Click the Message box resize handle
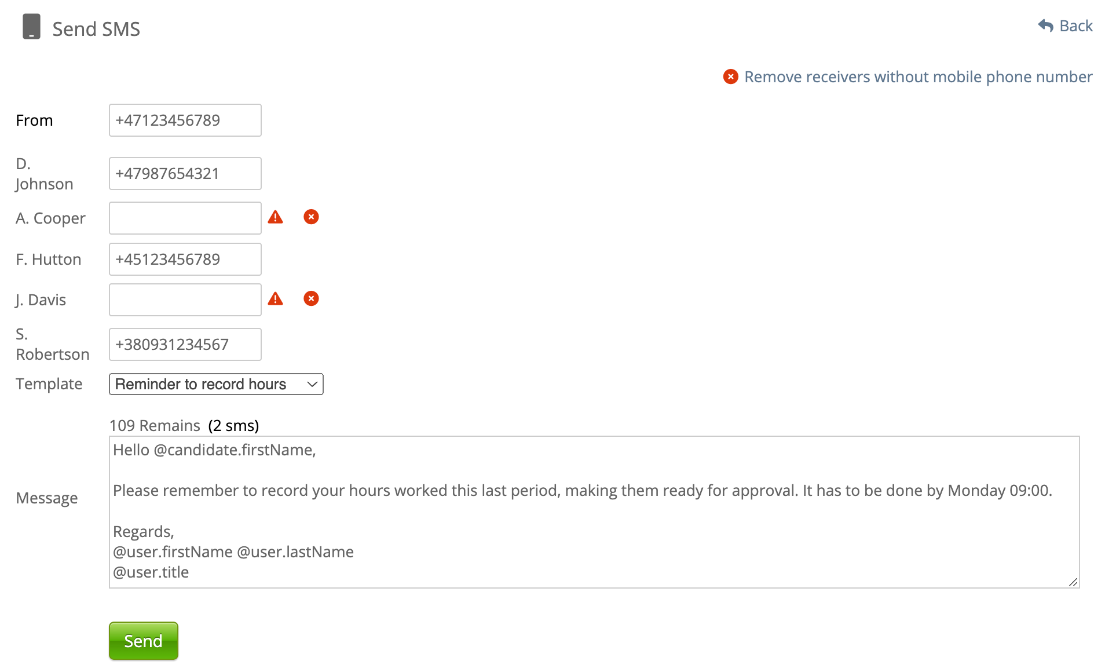This screenshot has width=1105, height=672. point(1073,582)
